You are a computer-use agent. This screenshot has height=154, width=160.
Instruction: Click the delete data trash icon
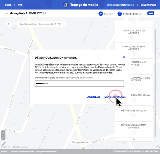(x=134, y=69)
